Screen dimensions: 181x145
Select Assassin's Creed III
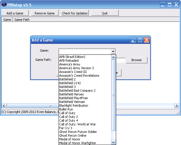[85, 72]
